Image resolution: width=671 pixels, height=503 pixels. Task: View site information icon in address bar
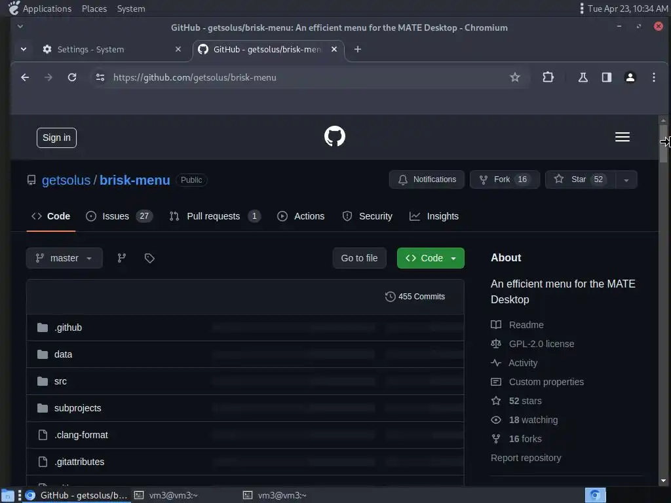point(100,77)
